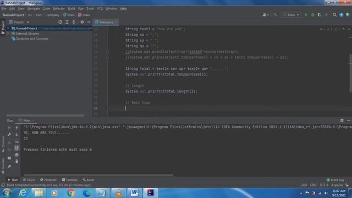The width and height of the screenshot is (352, 198).
Task: Open the Problems tool window
Action: (x=48, y=180)
